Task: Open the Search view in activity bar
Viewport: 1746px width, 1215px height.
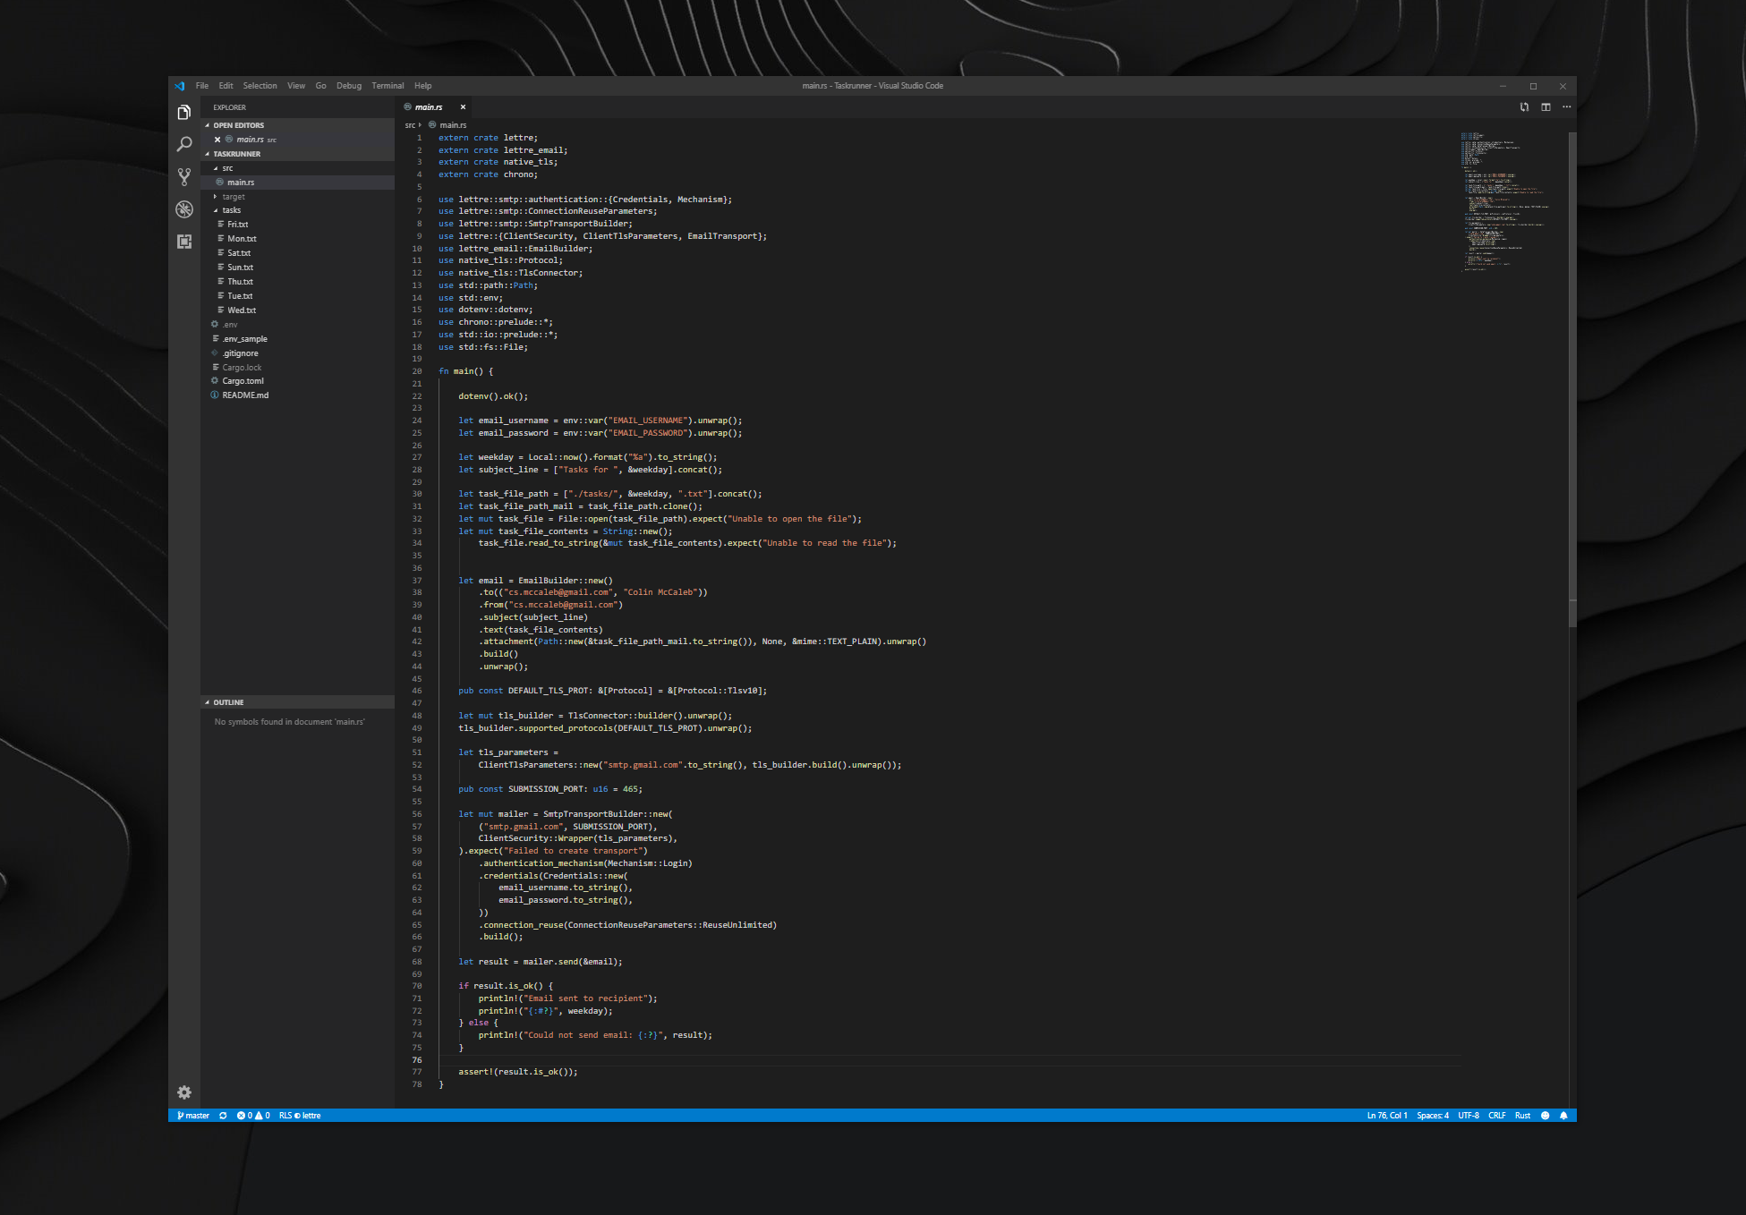Action: tap(184, 144)
